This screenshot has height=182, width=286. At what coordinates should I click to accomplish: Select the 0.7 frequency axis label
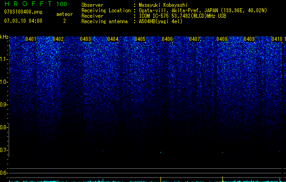(4, 150)
